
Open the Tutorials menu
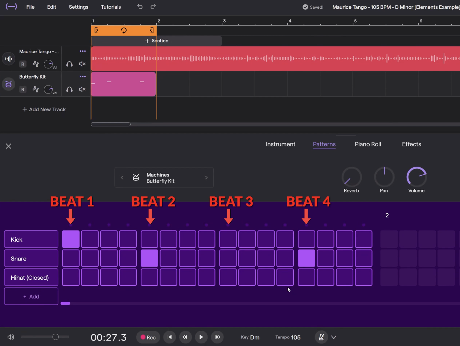(x=111, y=7)
